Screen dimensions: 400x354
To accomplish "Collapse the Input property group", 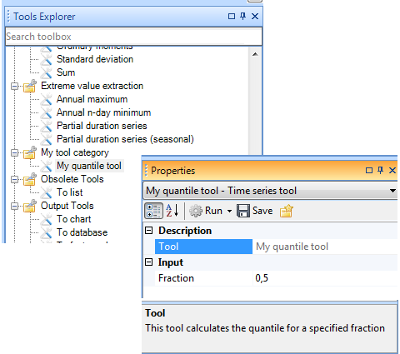I will (x=149, y=262).
